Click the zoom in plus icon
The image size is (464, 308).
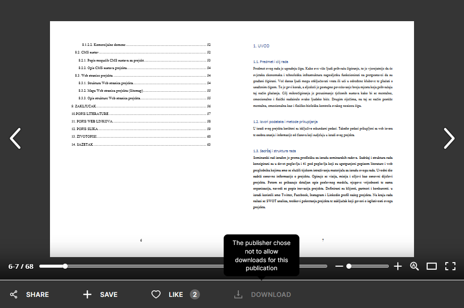[398, 266]
